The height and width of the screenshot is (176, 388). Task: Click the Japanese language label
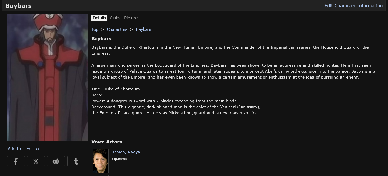point(119,159)
